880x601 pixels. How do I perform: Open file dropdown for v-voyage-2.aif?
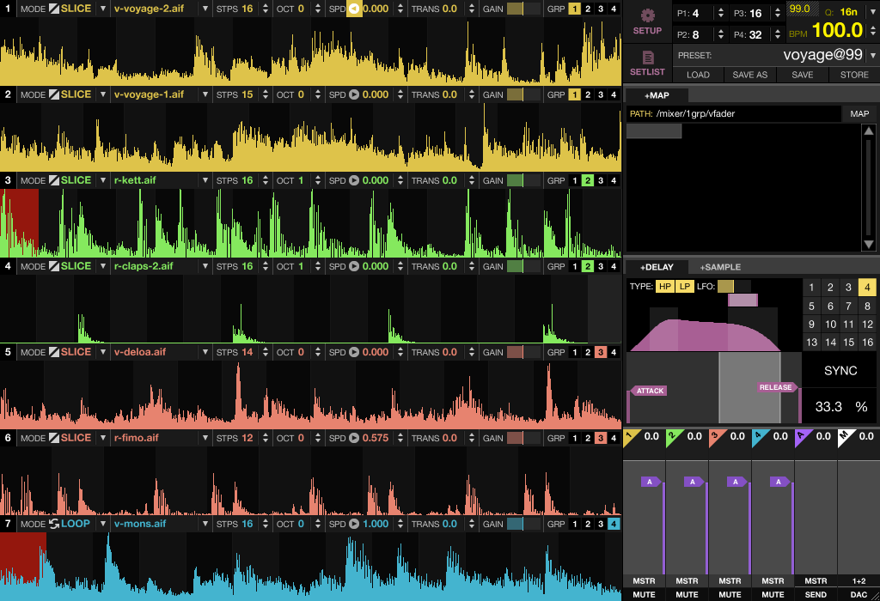[x=205, y=9]
